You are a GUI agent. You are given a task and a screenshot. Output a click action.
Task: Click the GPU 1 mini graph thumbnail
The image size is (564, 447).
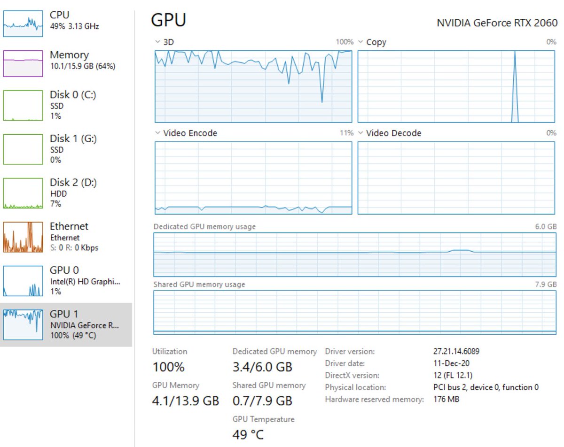[x=23, y=324]
